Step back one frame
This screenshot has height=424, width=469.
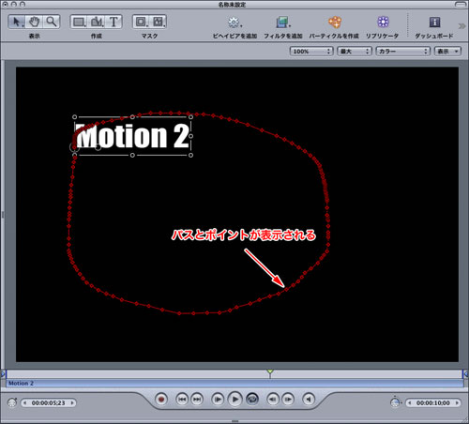273,400
